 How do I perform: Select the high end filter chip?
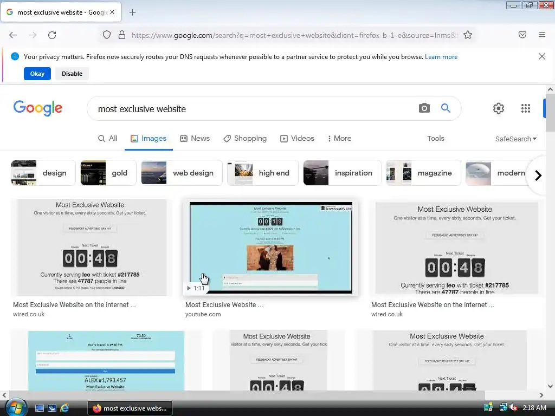click(x=263, y=173)
